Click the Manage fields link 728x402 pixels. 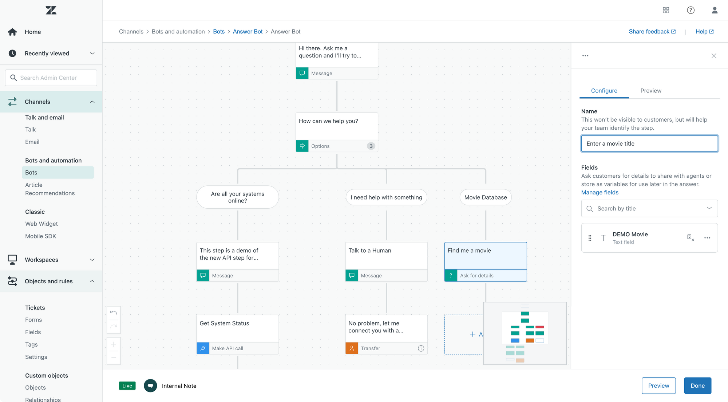(x=600, y=192)
